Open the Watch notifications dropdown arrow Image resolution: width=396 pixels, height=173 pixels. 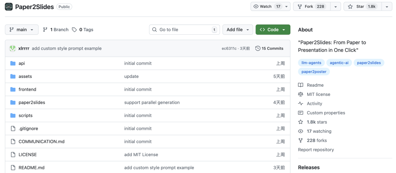pos(286,7)
